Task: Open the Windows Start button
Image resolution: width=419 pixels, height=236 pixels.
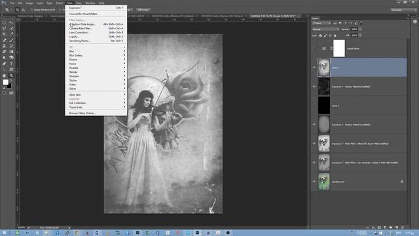Action: [4, 233]
